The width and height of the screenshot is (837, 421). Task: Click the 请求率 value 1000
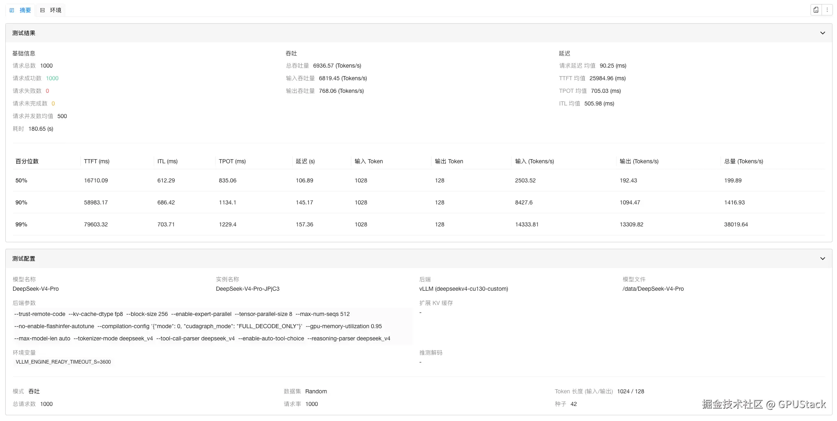(x=311, y=404)
